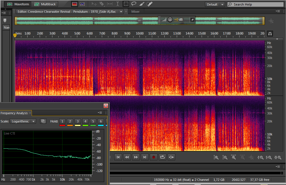
Task: Select the Lasso Selection tool
Action: pyautogui.click(x=134, y=4)
